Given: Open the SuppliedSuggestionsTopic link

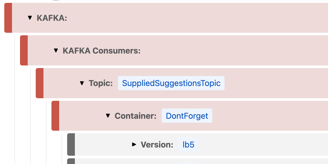Looking at the screenshot, I should 171,83.
